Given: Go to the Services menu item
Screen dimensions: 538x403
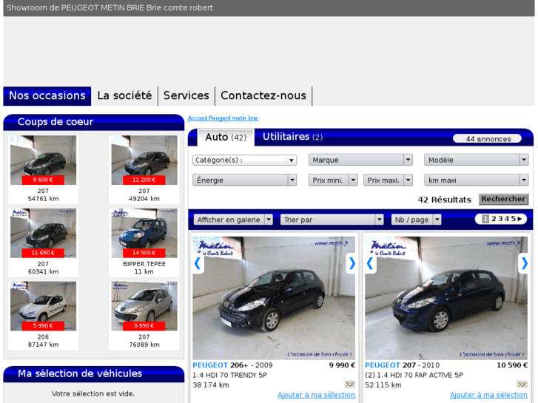Looking at the screenshot, I should pyautogui.click(x=186, y=95).
